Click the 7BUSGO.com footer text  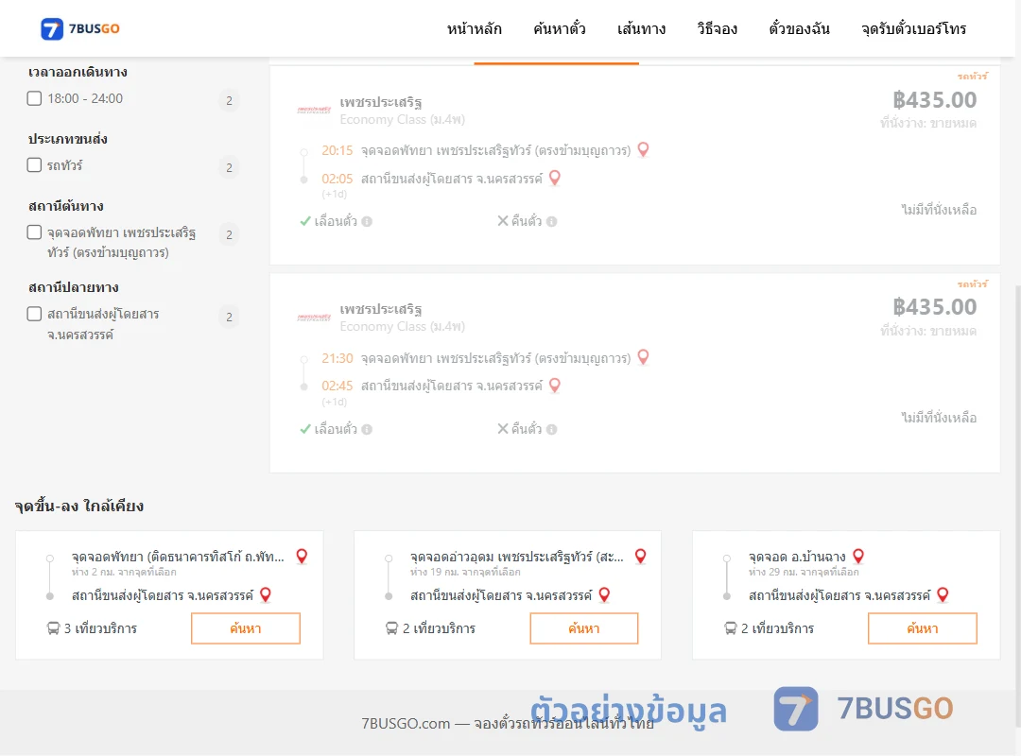point(508,724)
